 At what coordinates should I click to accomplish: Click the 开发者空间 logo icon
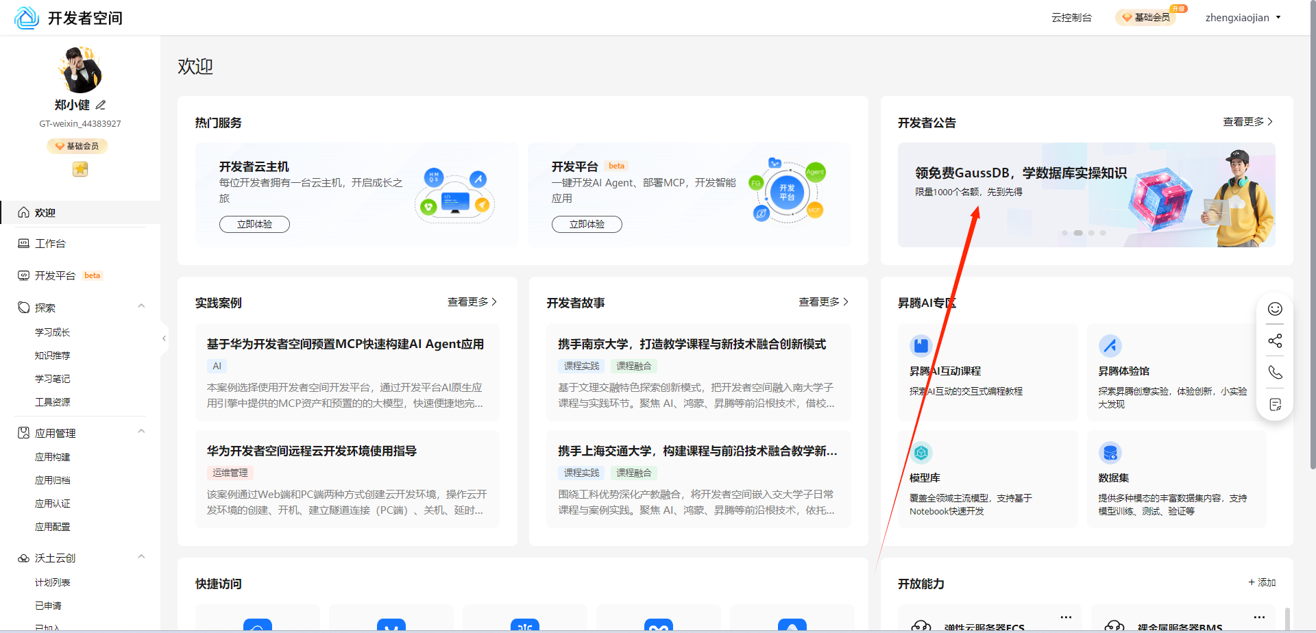[27, 18]
